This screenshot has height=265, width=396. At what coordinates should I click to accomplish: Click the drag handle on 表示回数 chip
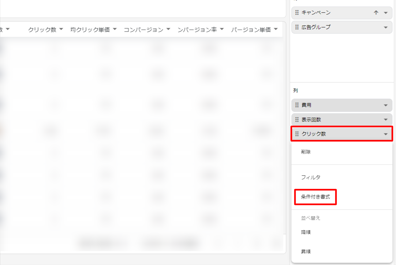(297, 120)
